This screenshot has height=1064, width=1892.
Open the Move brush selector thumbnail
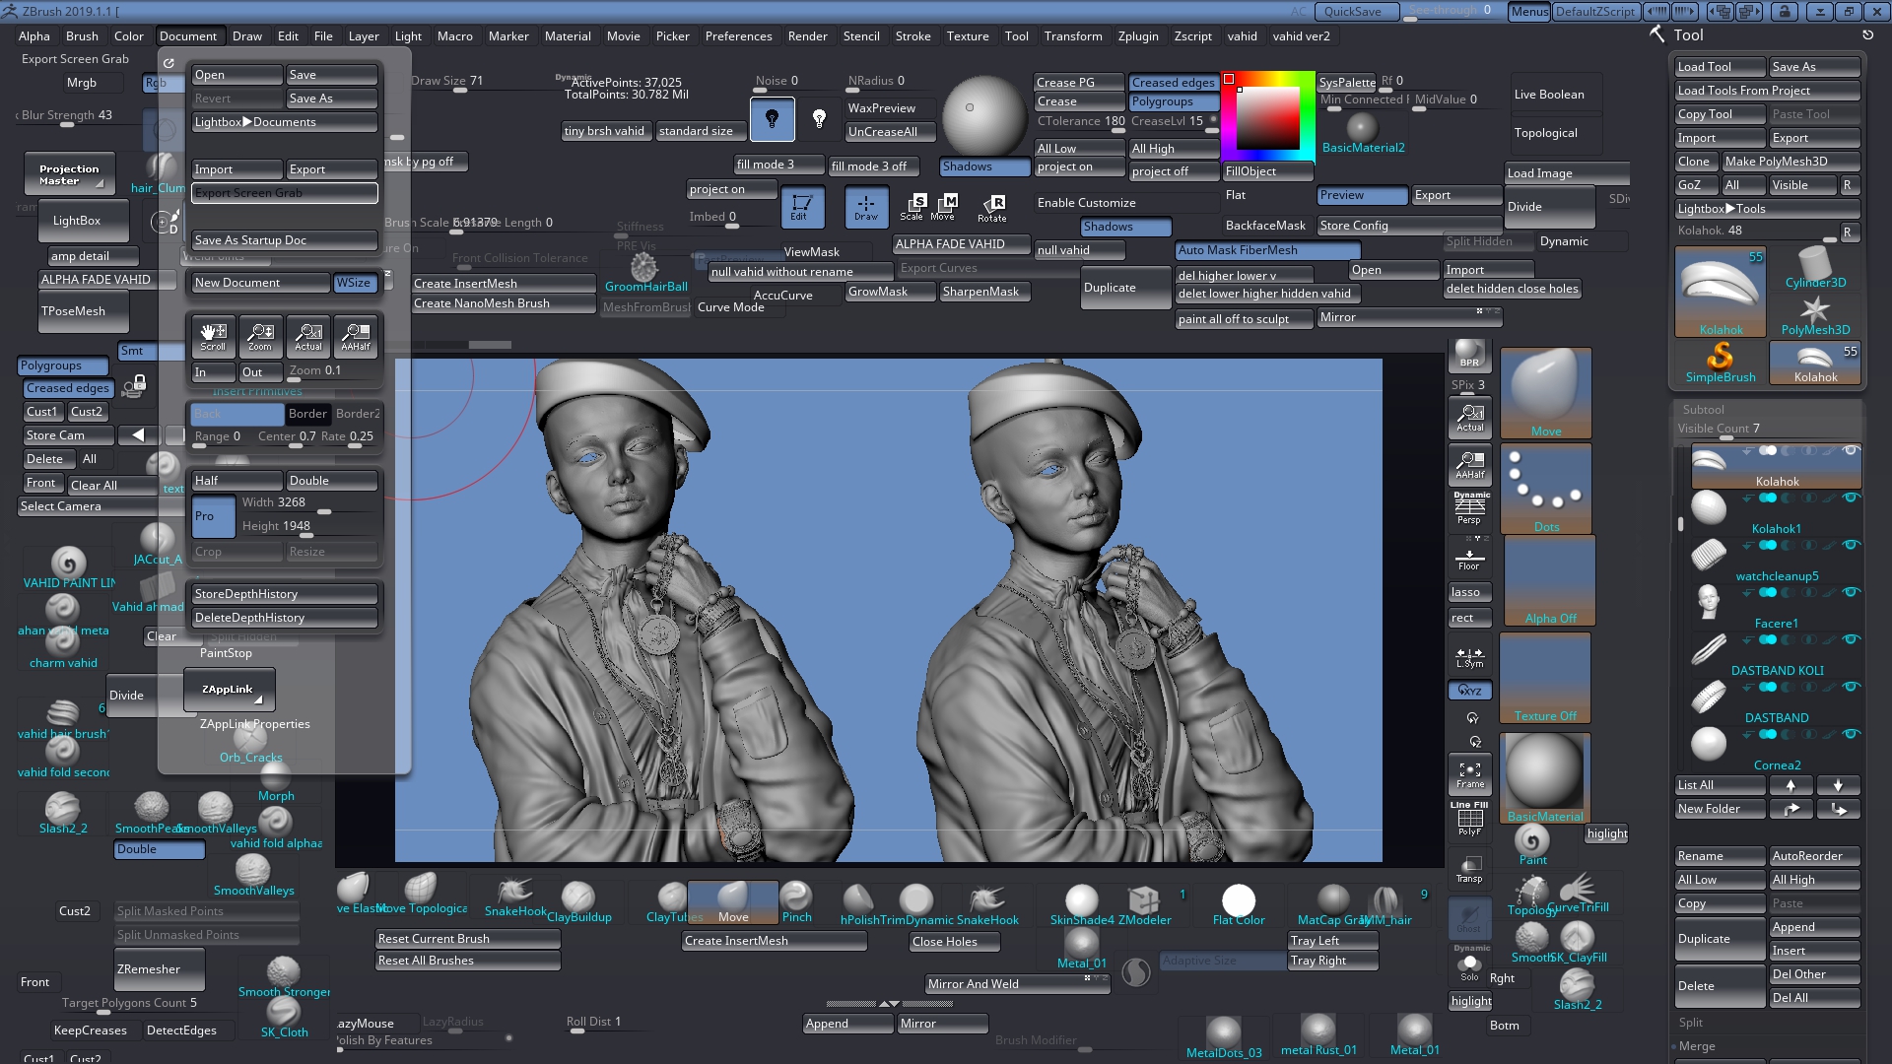1545,393
